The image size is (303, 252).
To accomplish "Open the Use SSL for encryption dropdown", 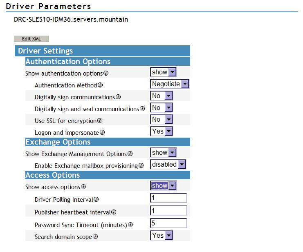I will coord(162,119).
